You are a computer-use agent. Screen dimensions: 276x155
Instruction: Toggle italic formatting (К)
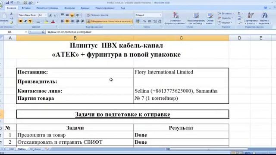tap(25, 21)
